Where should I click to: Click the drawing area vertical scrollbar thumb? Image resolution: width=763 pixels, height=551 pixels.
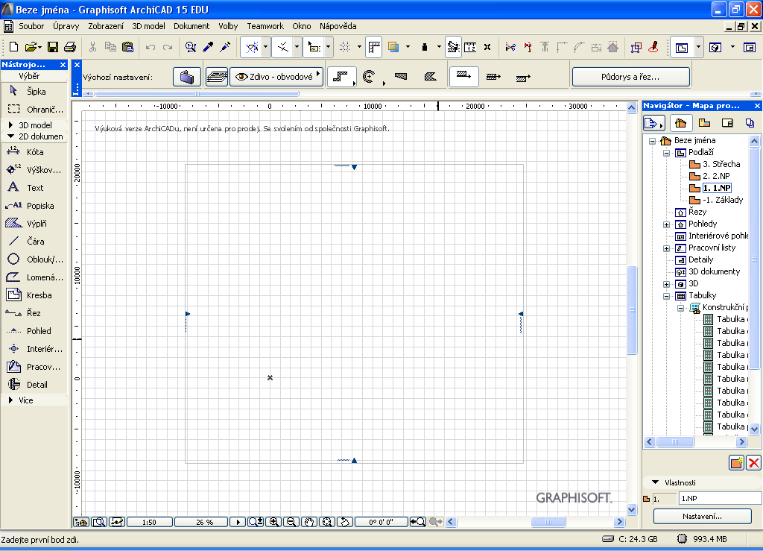click(632, 310)
